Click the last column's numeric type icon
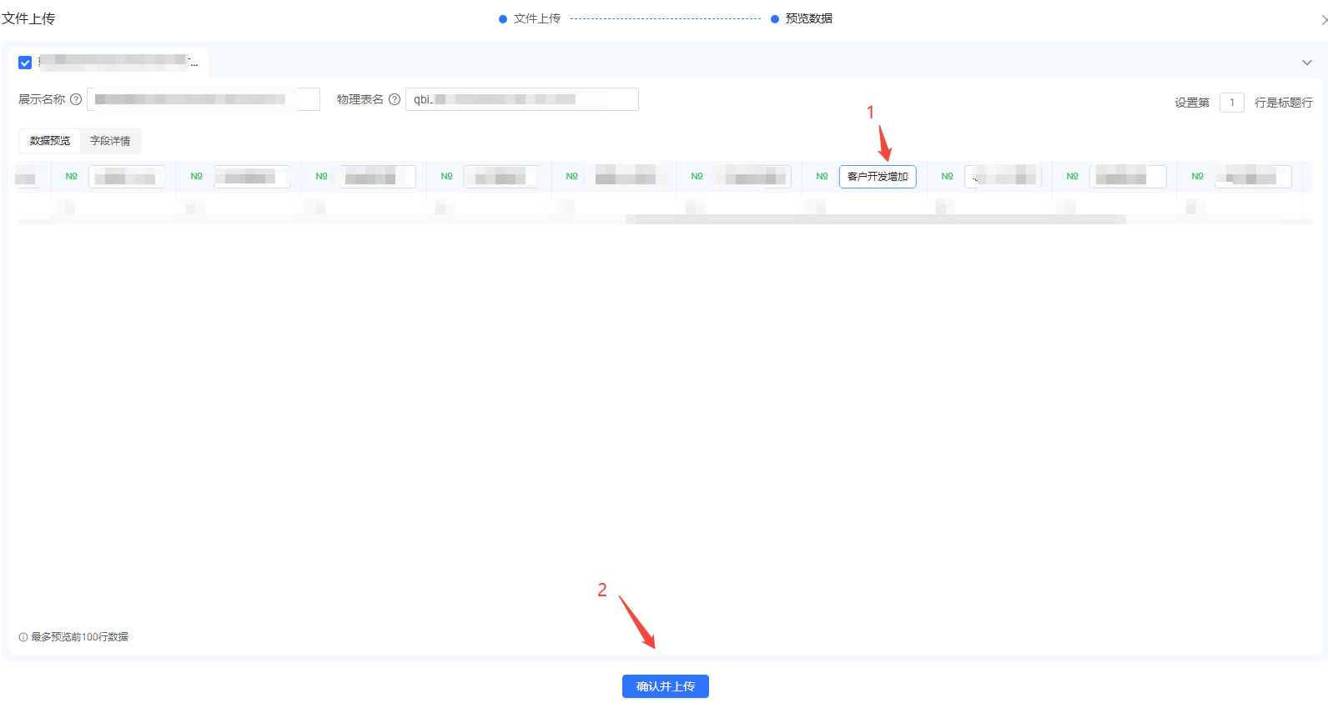This screenshot has height=703, width=1328. [1197, 176]
